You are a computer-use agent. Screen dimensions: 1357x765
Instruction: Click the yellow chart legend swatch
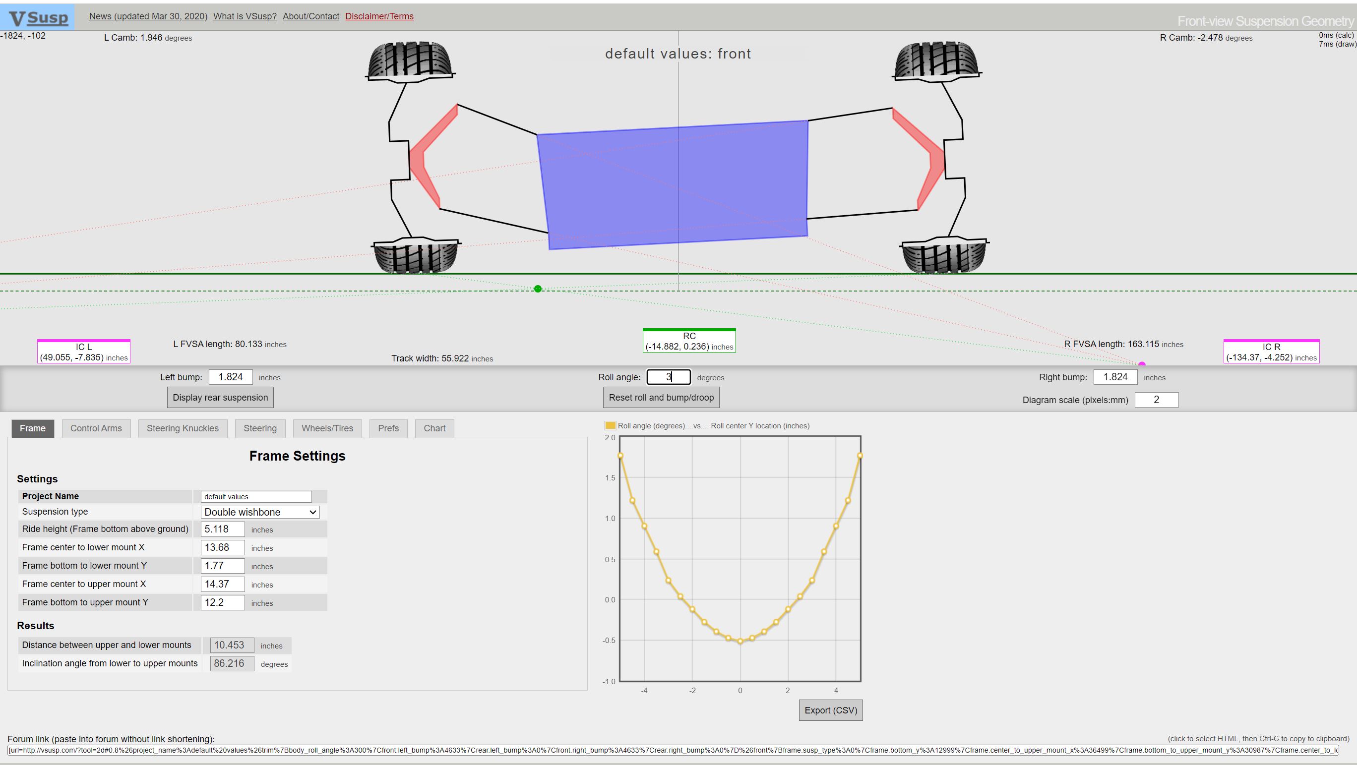(x=610, y=425)
